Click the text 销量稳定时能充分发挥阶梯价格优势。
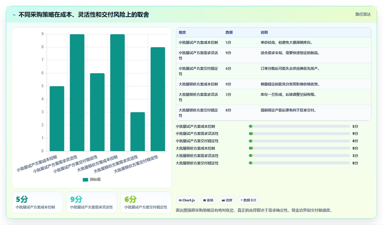The image size is (383, 225). tap(290, 84)
